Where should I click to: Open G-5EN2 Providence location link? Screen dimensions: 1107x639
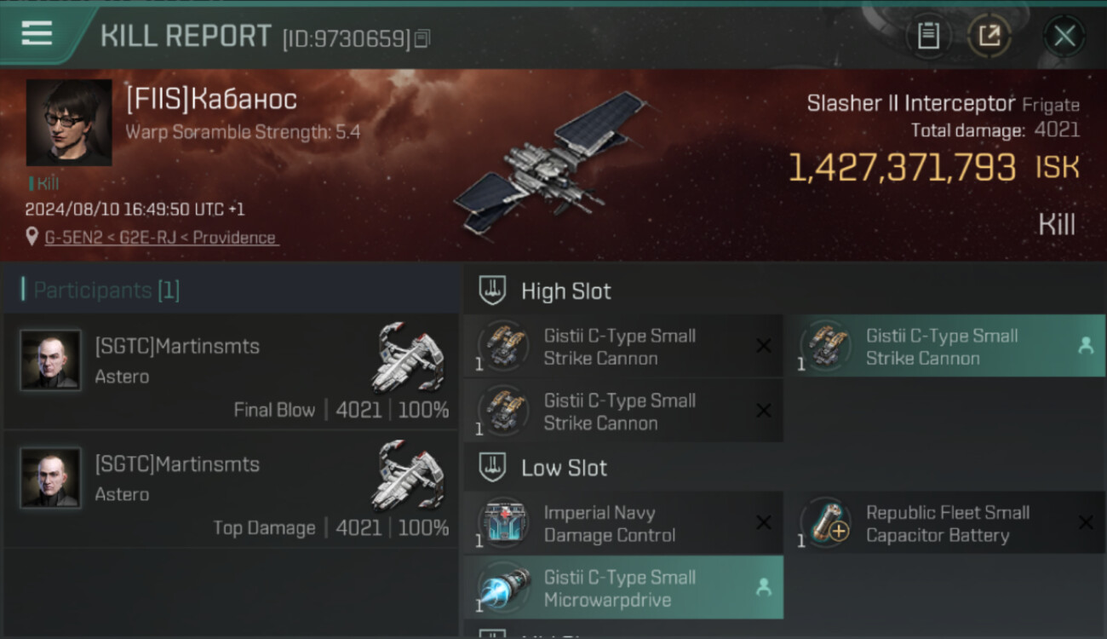click(x=161, y=238)
